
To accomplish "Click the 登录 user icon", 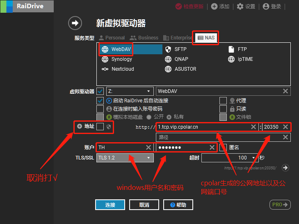I will coord(266,6).
